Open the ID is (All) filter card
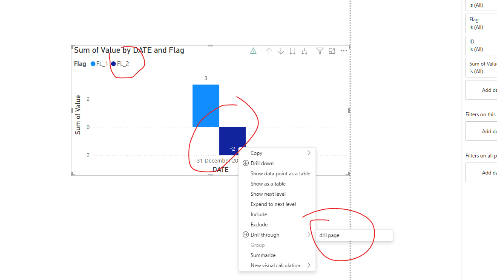Viewport: 497px width, 280px height. (x=481, y=46)
